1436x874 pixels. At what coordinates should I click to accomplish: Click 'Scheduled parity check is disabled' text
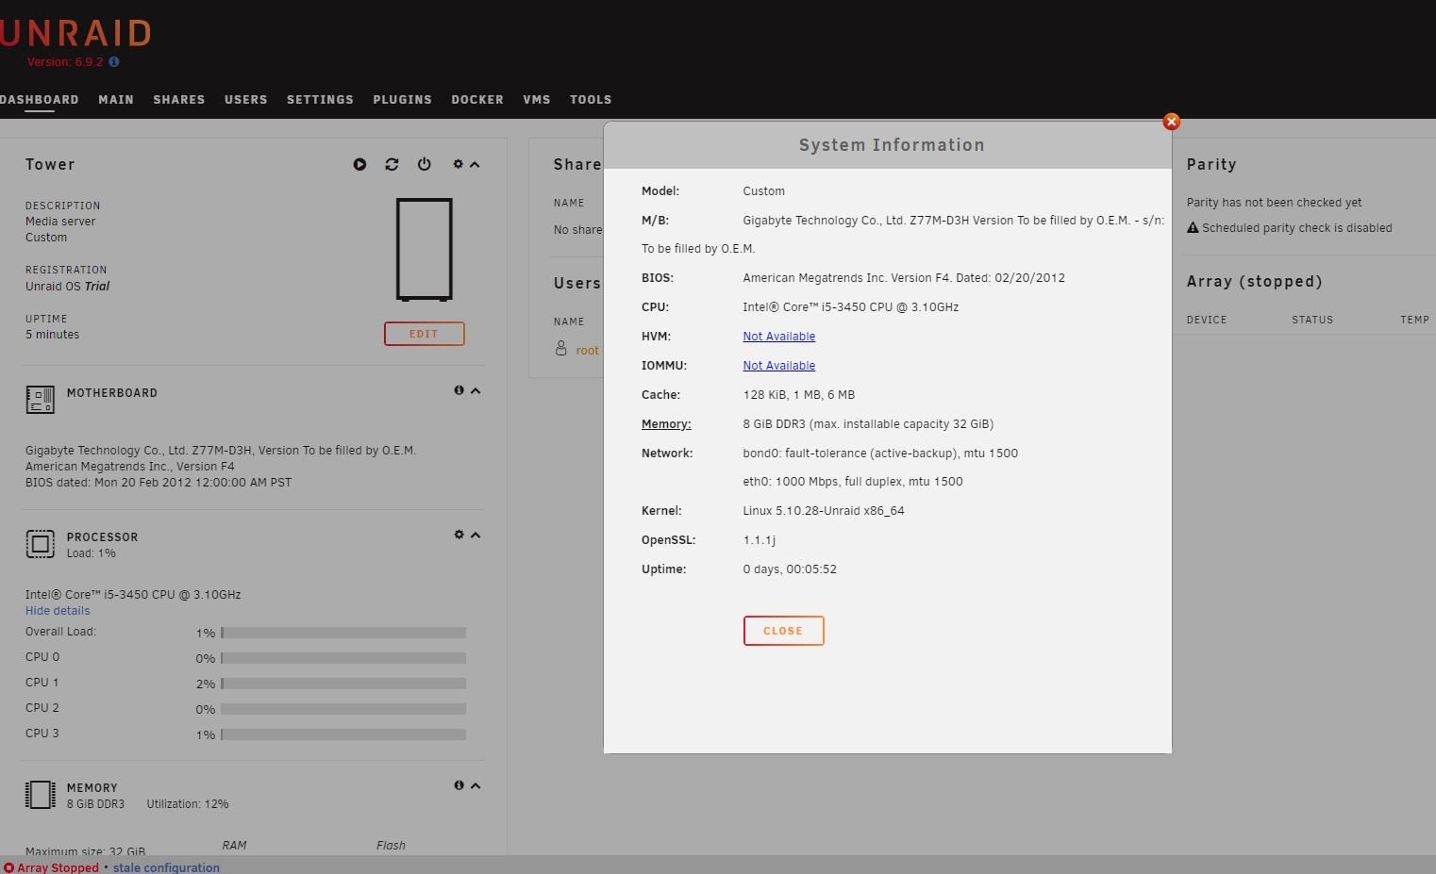(x=1297, y=228)
